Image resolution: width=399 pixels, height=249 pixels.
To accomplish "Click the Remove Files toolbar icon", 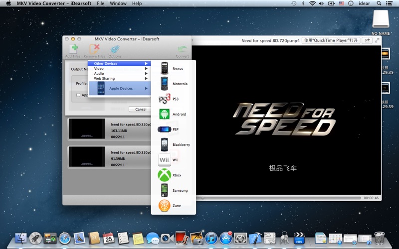I will [x=94, y=49].
